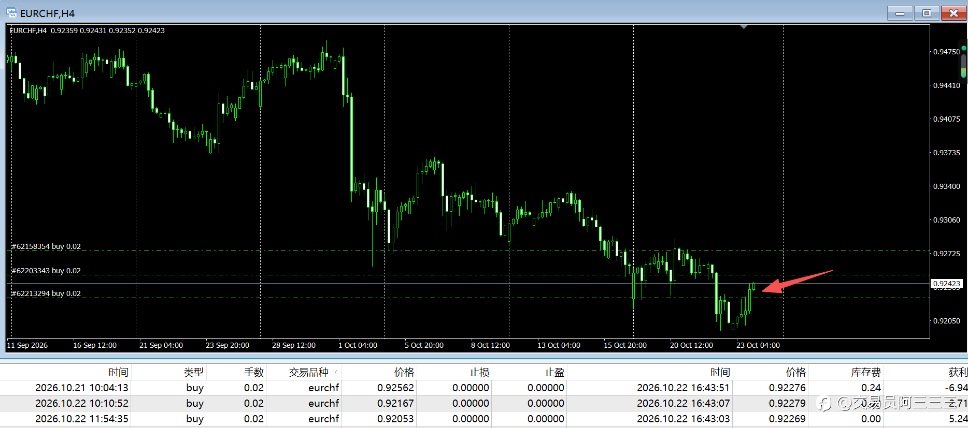Screen dimensions: 968x428
Task: Sort by the 库存费 column header
Action: coord(866,372)
